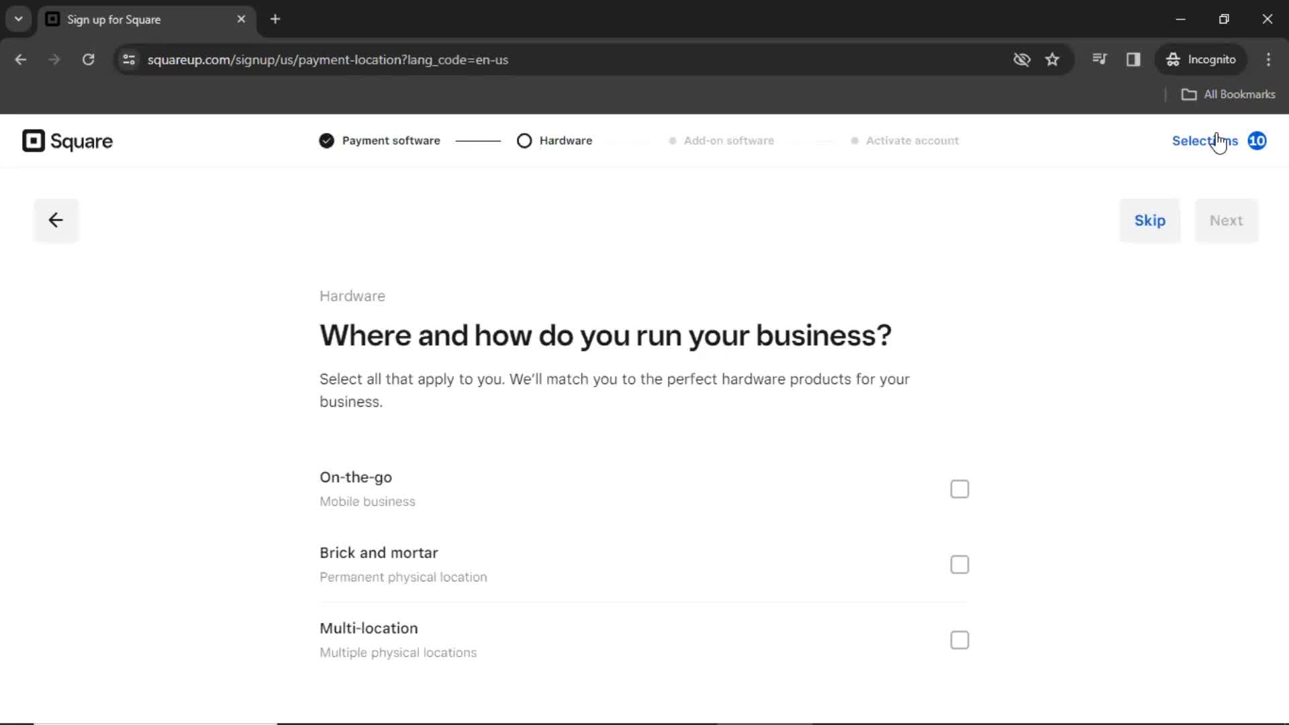Click the Brick and mortar label

click(x=379, y=553)
